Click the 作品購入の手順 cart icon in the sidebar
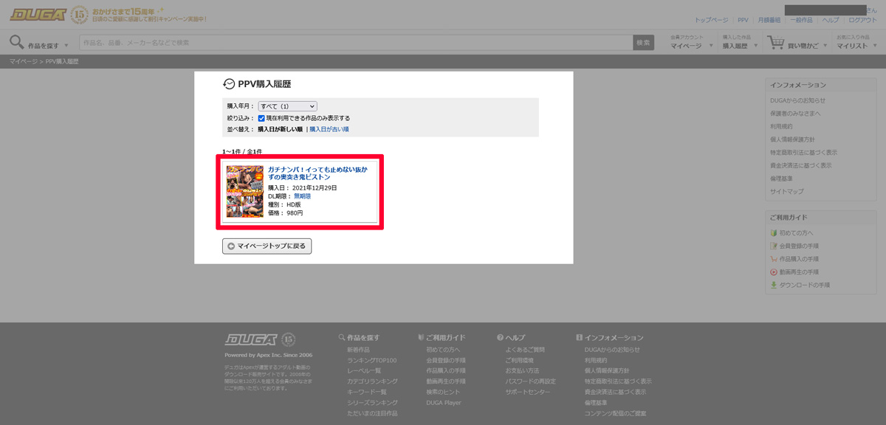This screenshot has height=425, width=886. click(774, 259)
